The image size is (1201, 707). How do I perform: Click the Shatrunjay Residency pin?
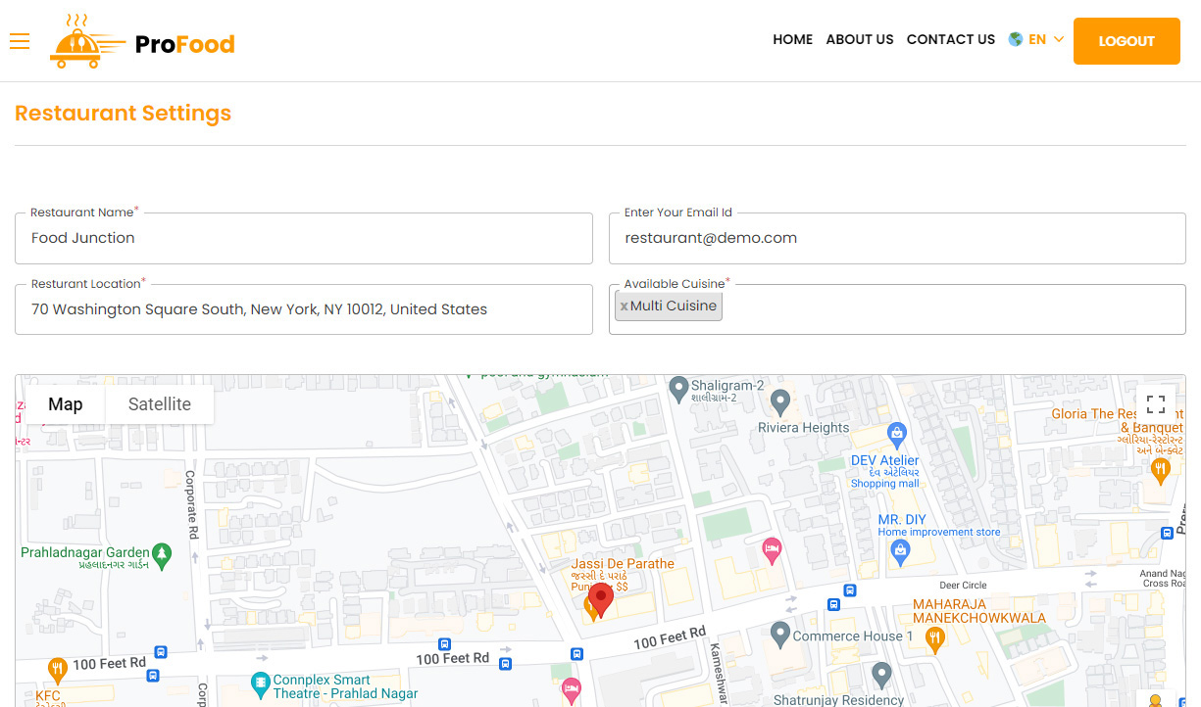pyautogui.click(x=881, y=675)
